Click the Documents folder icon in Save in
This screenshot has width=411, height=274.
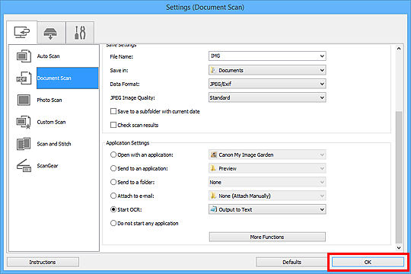213,70
